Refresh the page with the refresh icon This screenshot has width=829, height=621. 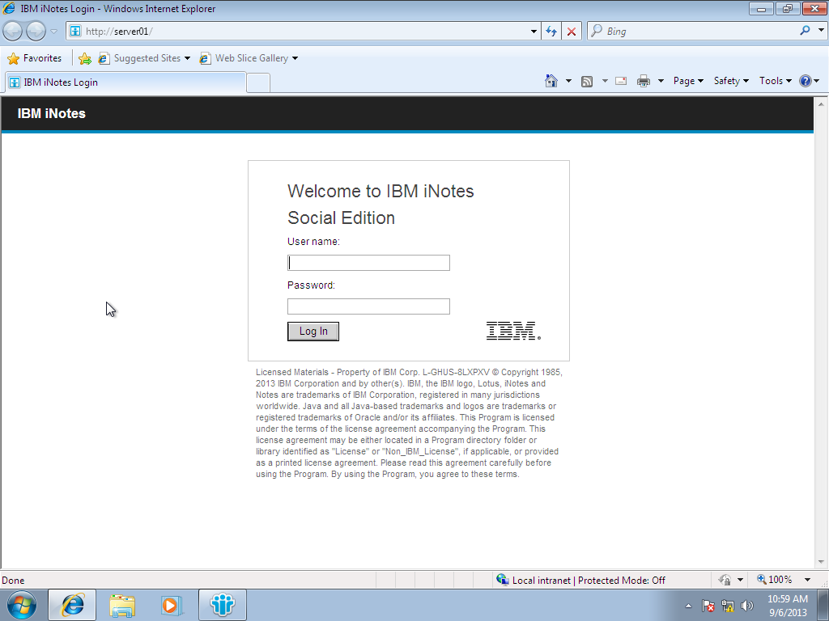click(551, 30)
